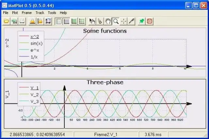Select the magnifier zoom tool
This screenshot has height=139, width=209.
[x=116, y=21]
